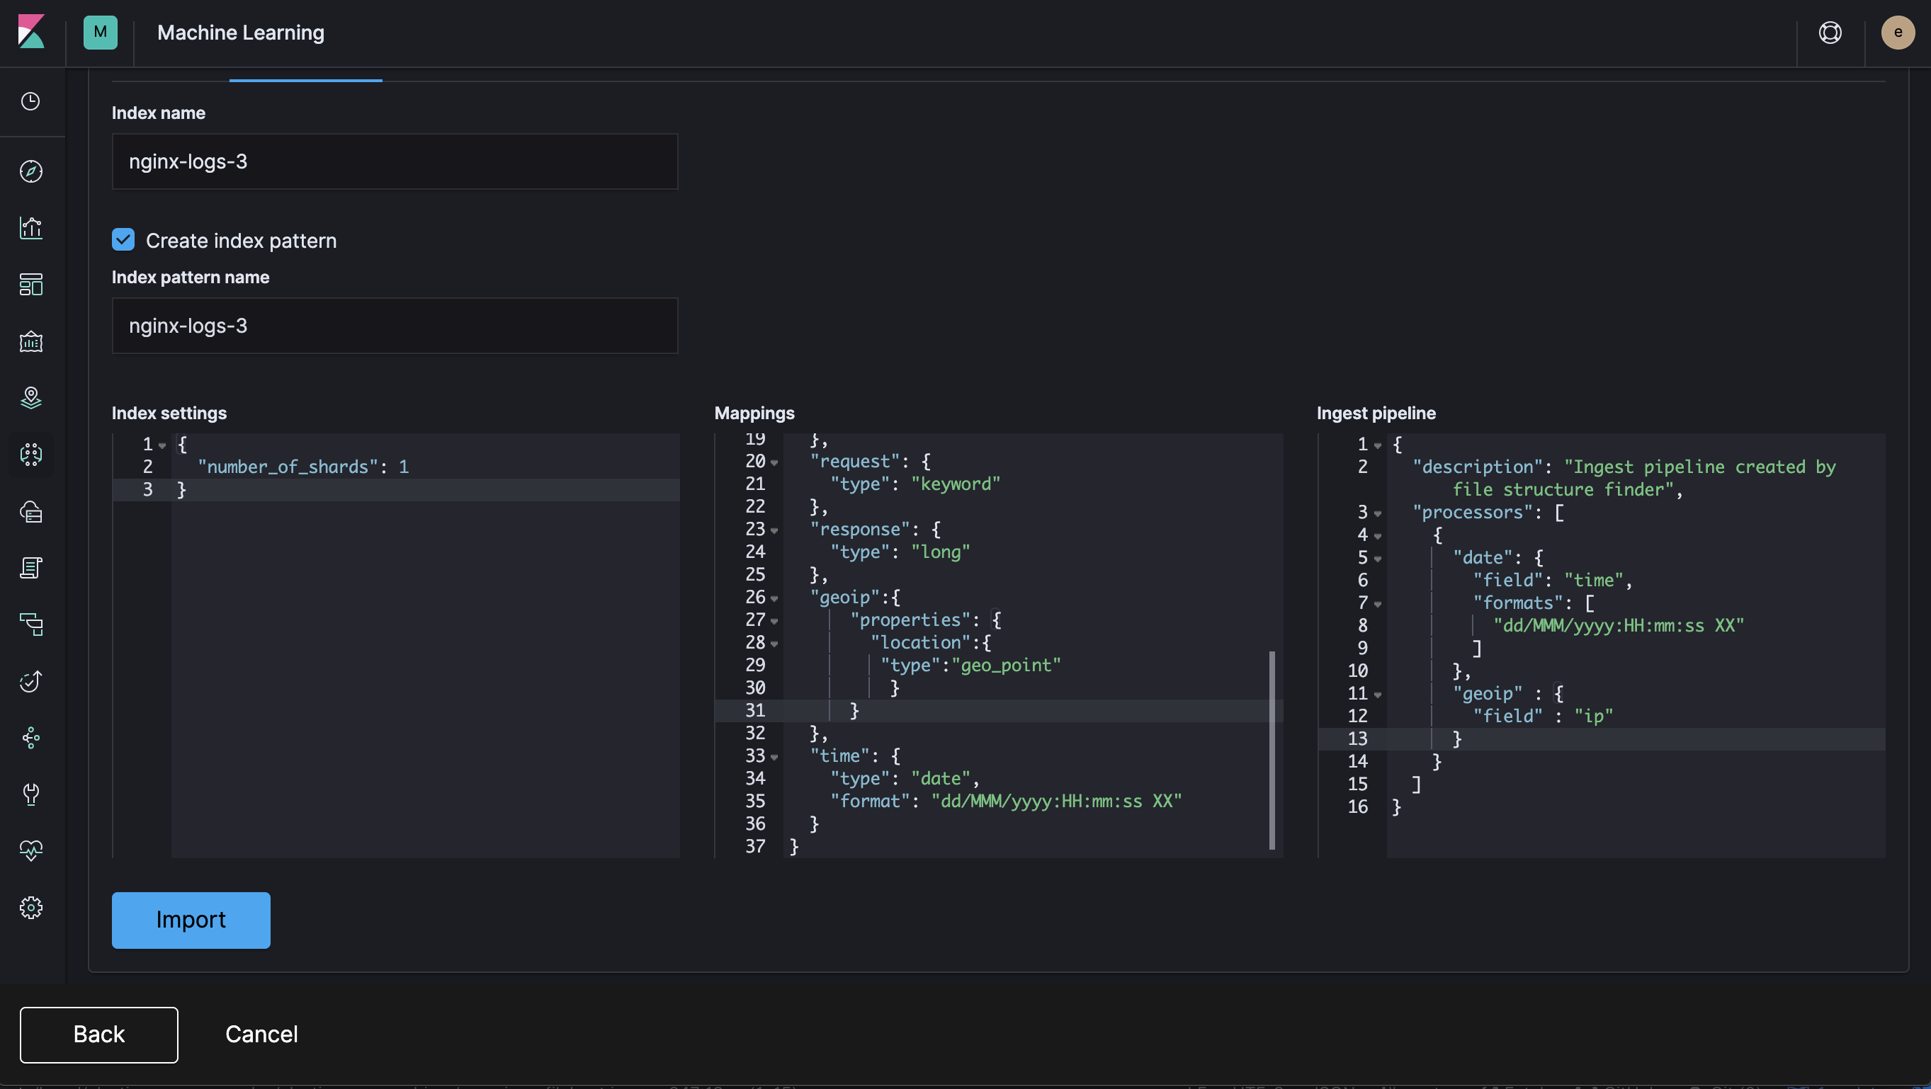Open the help lifebuoy icon
The image size is (1931, 1089).
pyautogui.click(x=1830, y=33)
